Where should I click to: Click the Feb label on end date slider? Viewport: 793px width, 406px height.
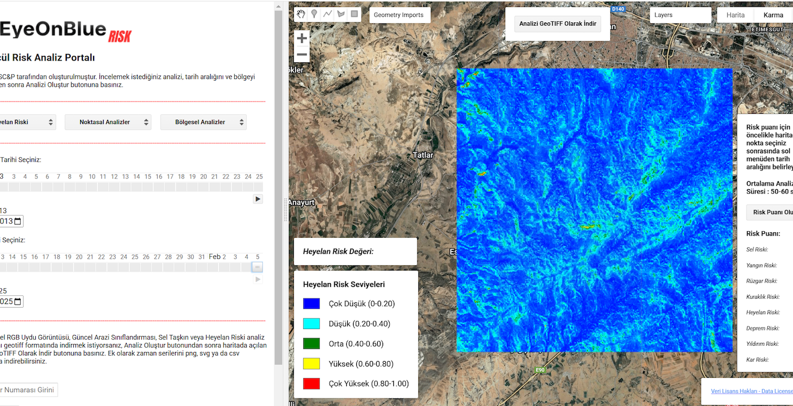pyautogui.click(x=215, y=257)
